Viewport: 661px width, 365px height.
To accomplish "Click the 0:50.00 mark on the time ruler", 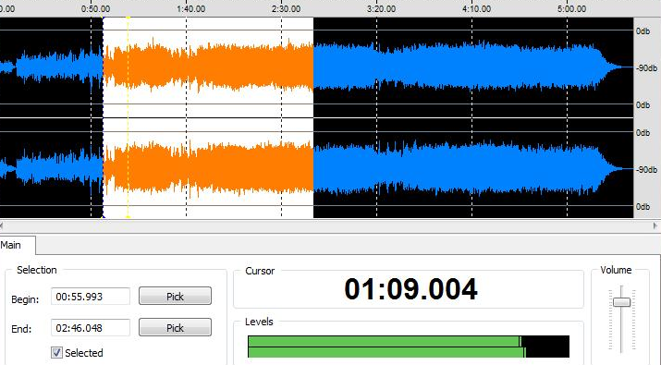I will 95,9.
